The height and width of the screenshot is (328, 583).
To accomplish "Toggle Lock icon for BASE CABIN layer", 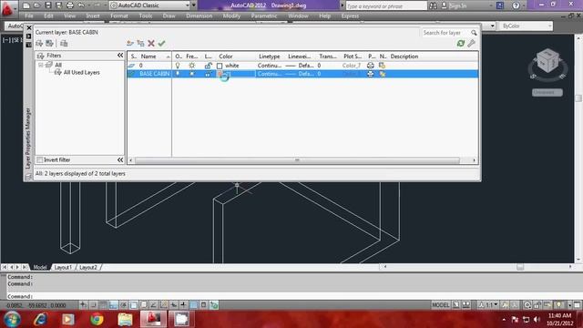I will (x=208, y=74).
